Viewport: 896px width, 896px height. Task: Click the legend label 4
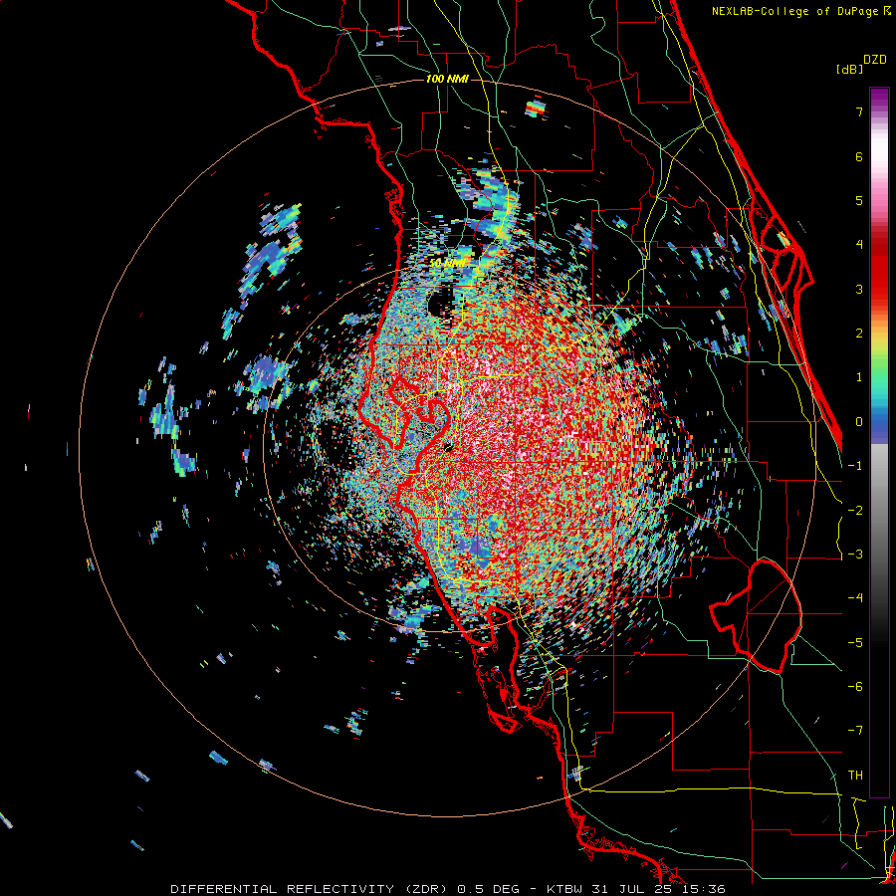[859, 245]
